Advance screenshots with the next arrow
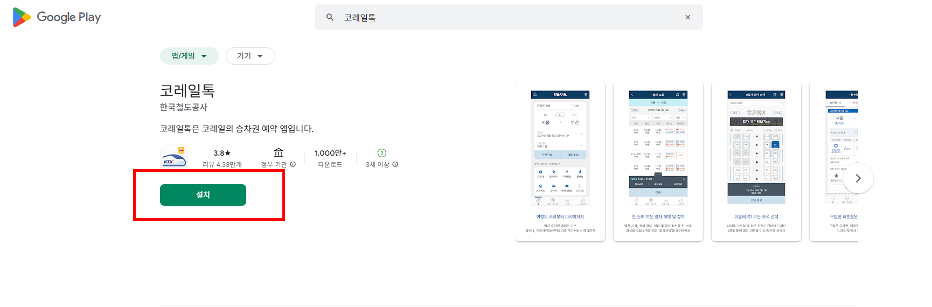Screen dimensions: 932x307 click(858, 178)
